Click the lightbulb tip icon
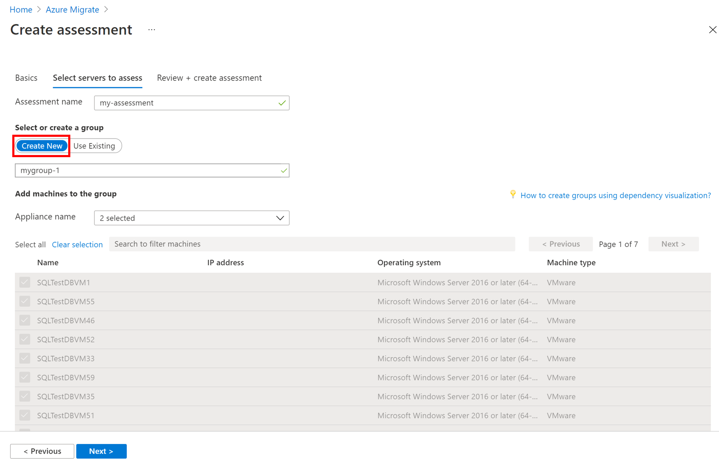 [x=513, y=194]
